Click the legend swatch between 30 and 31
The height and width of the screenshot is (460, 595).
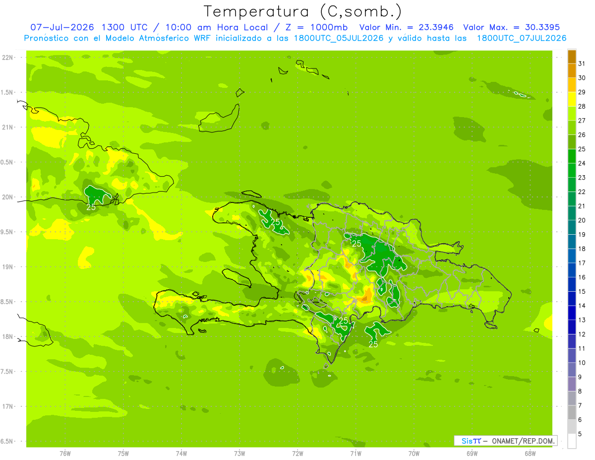pyautogui.click(x=572, y=71)
